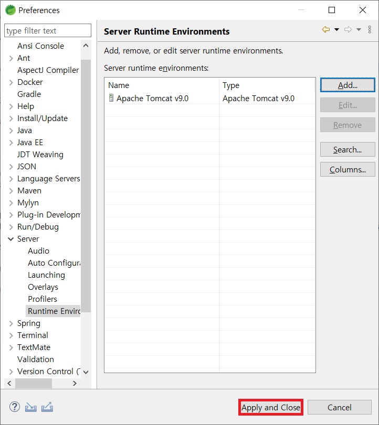Expand the Ant tree node
Viewport: 379px width, 425px height.
pos(11,58)
